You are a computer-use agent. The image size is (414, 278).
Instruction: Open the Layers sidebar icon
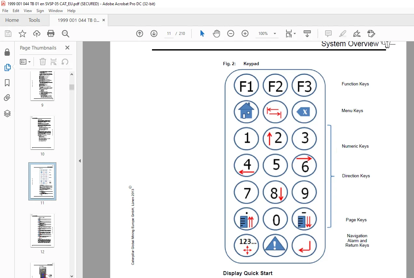[7, 113]
